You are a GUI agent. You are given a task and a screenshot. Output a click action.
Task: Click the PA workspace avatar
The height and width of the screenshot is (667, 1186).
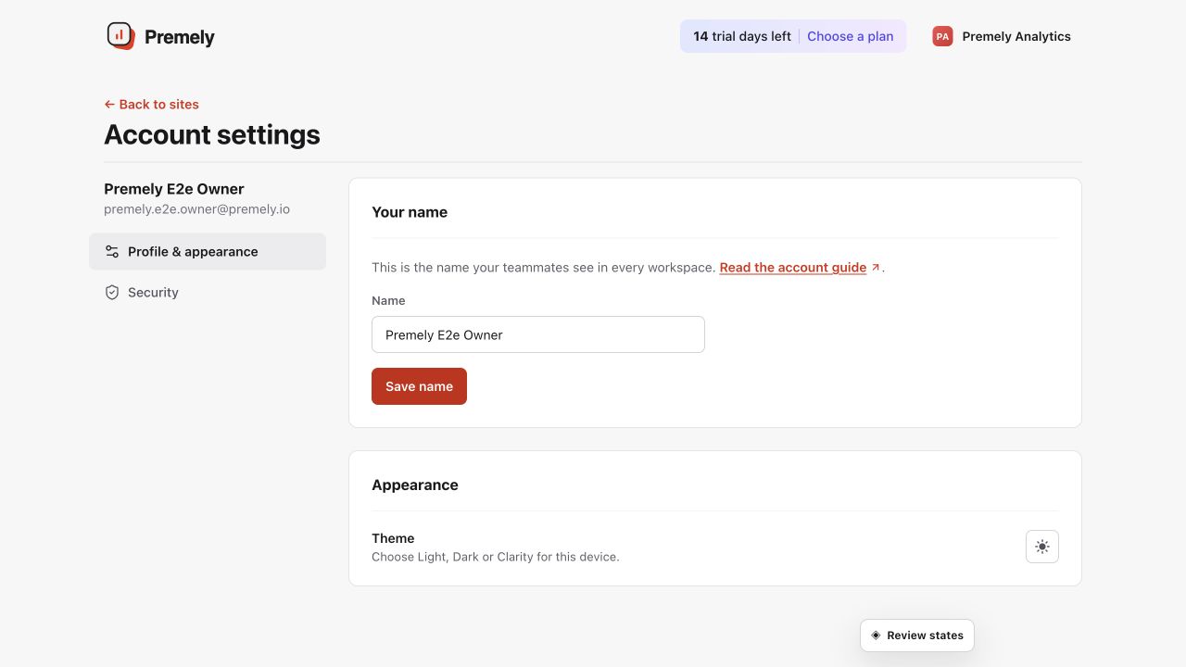pos(942,36)
